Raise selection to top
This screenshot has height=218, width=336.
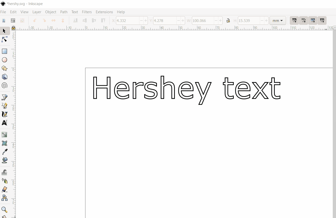click(103, 20)
